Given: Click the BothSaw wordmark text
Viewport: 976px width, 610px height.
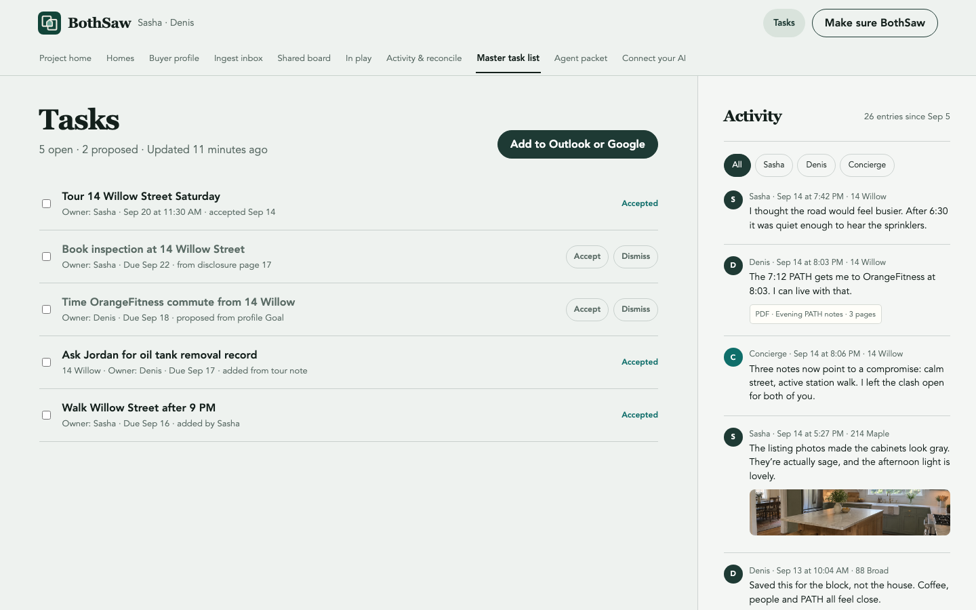Looking at the screenshot, I should point(100,23).
